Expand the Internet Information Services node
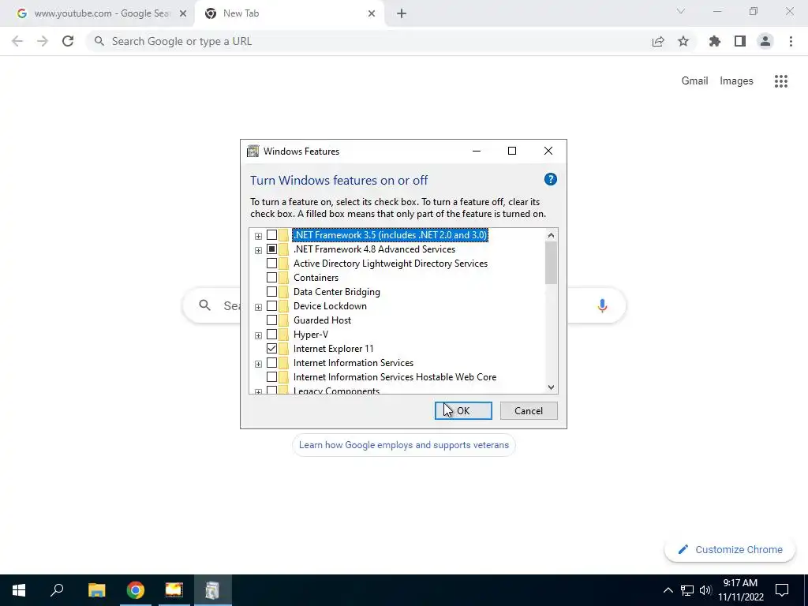Viewport: 808px width, 606px height. click(x=258, y=364)
